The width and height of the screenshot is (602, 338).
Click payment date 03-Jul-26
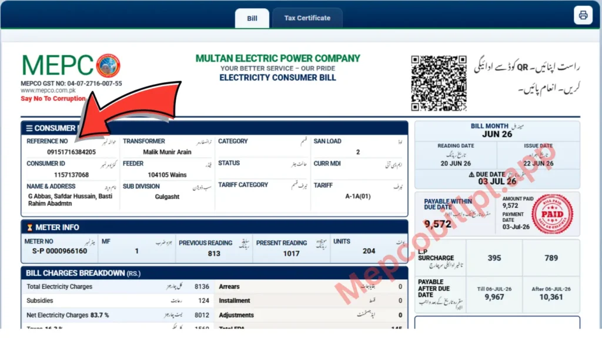[516, 227]
